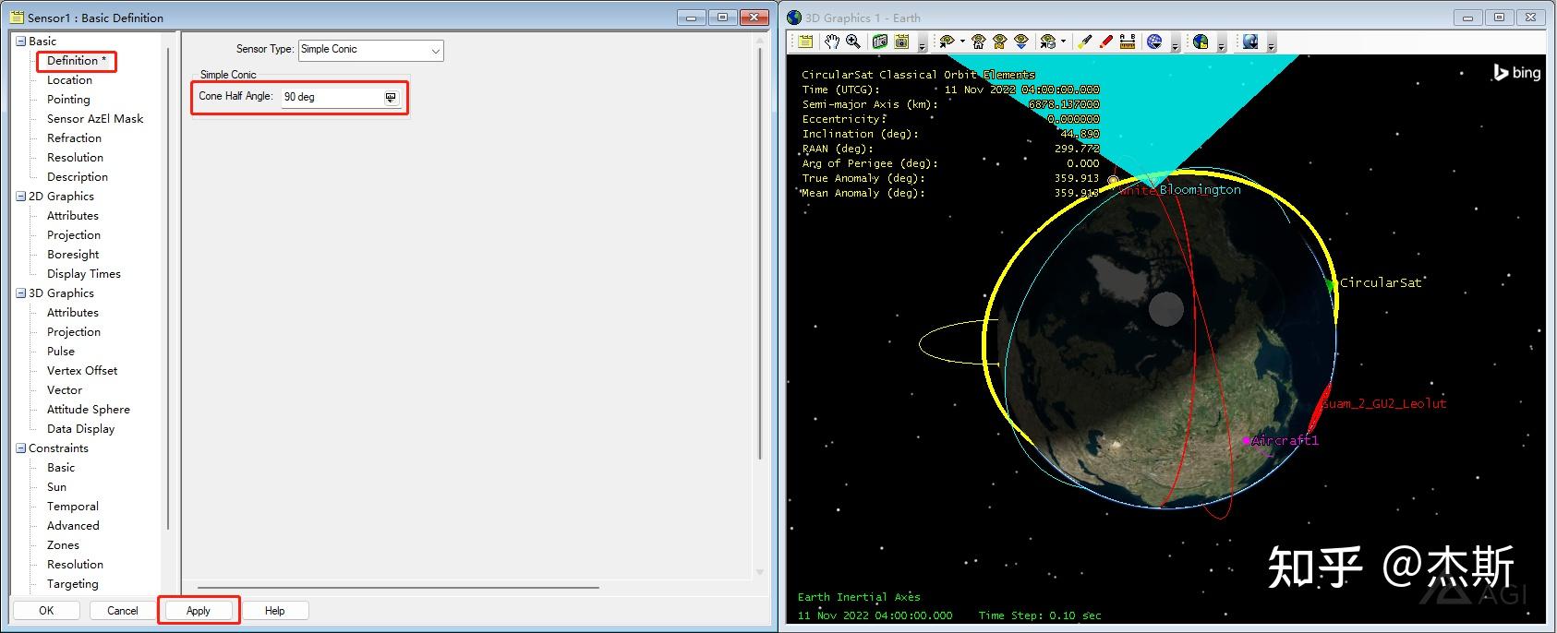The height and width of the screenshot is (633, 1557).
Task: Open the Display Times page
Action: [x=84, y=274]
